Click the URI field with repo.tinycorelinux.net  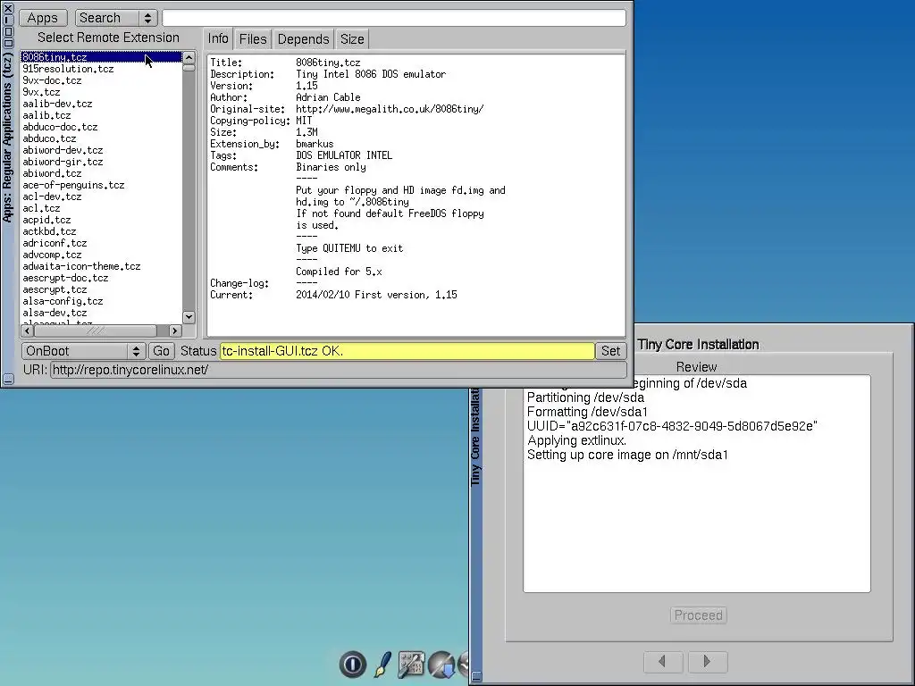pyautogui.click(x=339, y=370)
